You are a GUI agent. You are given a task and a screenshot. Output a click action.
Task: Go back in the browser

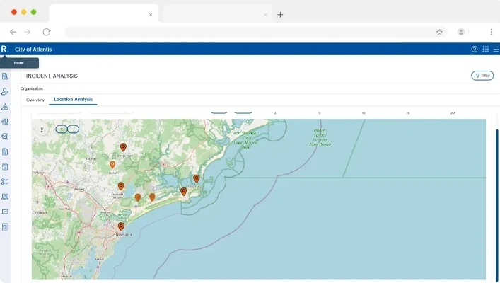tap(13, 32)
